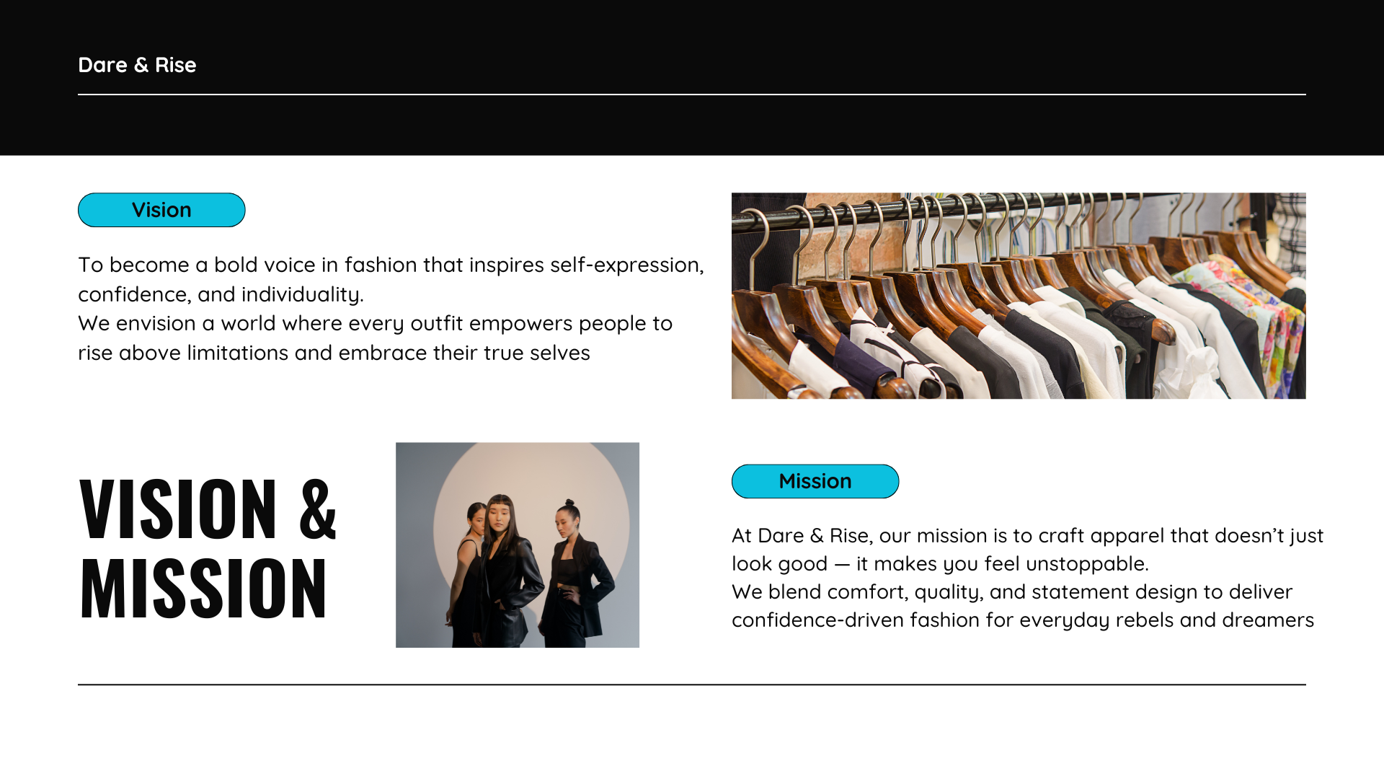
Task: Select the text 'confidence, and individuality.'
Action: click(x=221, y=294)
